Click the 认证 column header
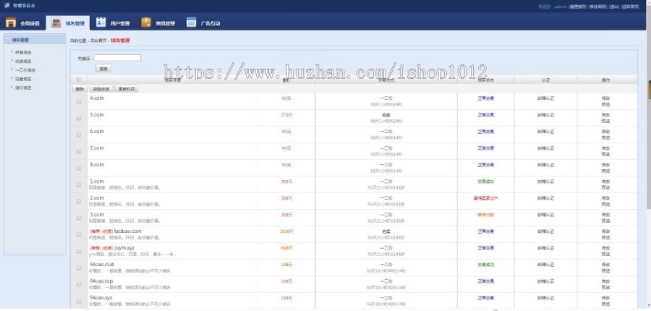Screen dimensions: 651x311 pos(545,80)
